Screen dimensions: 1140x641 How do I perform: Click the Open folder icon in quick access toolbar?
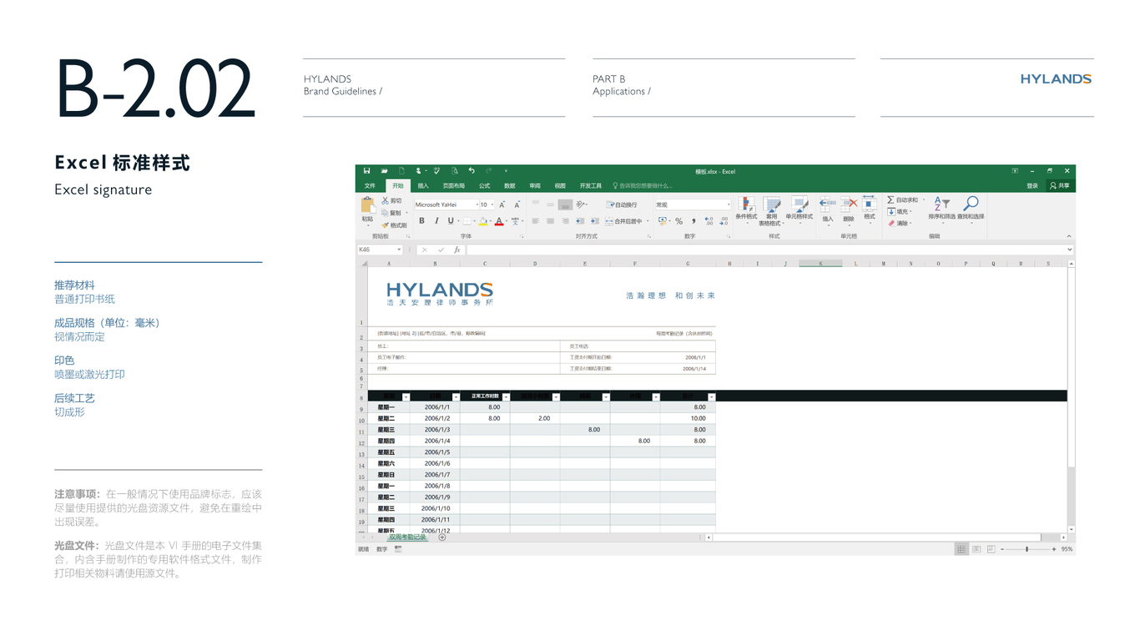click(x=385, y=171)
